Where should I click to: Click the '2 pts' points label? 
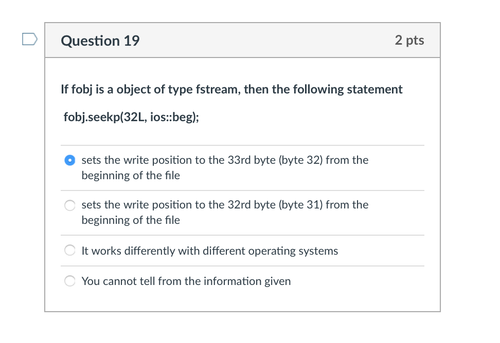tap(409, 41)
